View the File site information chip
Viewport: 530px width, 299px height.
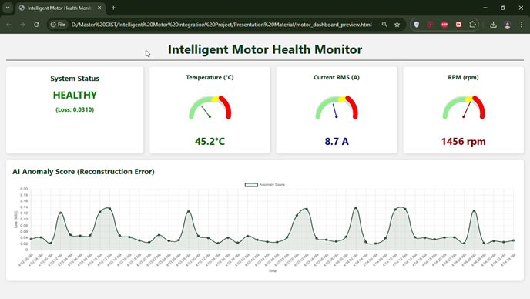pos(58,25)
